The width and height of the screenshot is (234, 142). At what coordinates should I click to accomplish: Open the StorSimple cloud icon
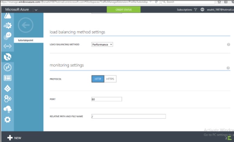tap(7, 109)
